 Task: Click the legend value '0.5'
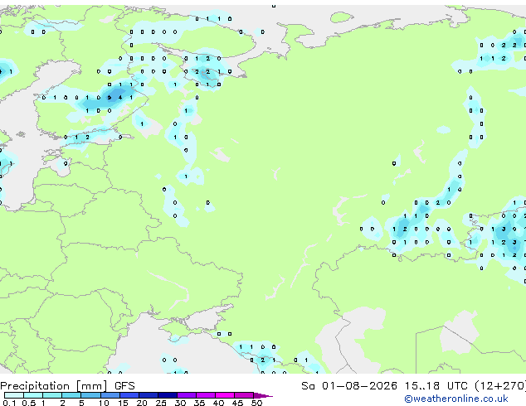[x=29, y=403]
